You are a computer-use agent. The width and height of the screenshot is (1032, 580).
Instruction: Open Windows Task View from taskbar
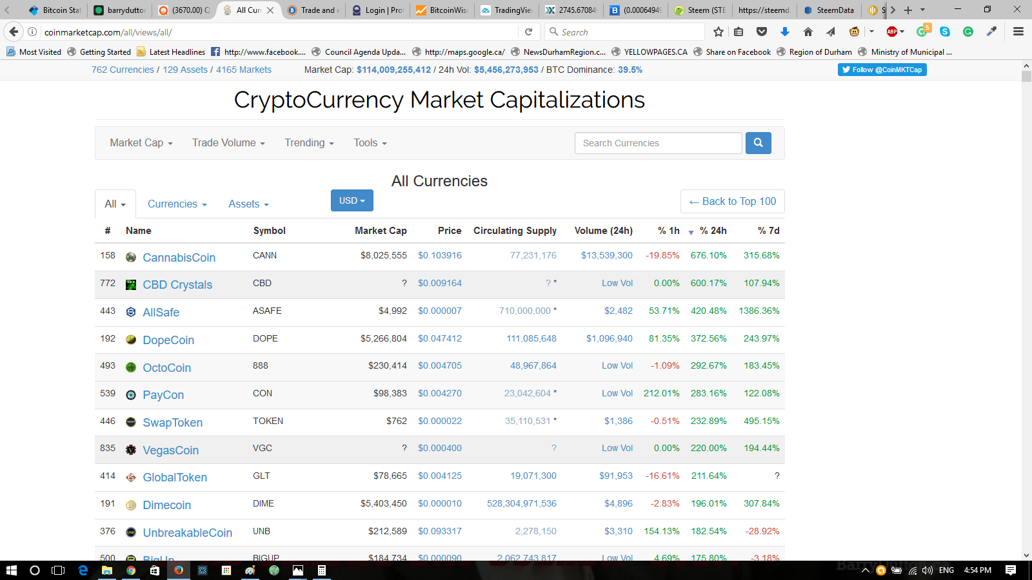(58, 570)
